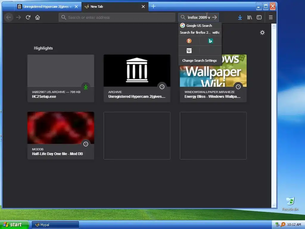
Task: Click the forward navigation arrow
Action: point(18,17)
